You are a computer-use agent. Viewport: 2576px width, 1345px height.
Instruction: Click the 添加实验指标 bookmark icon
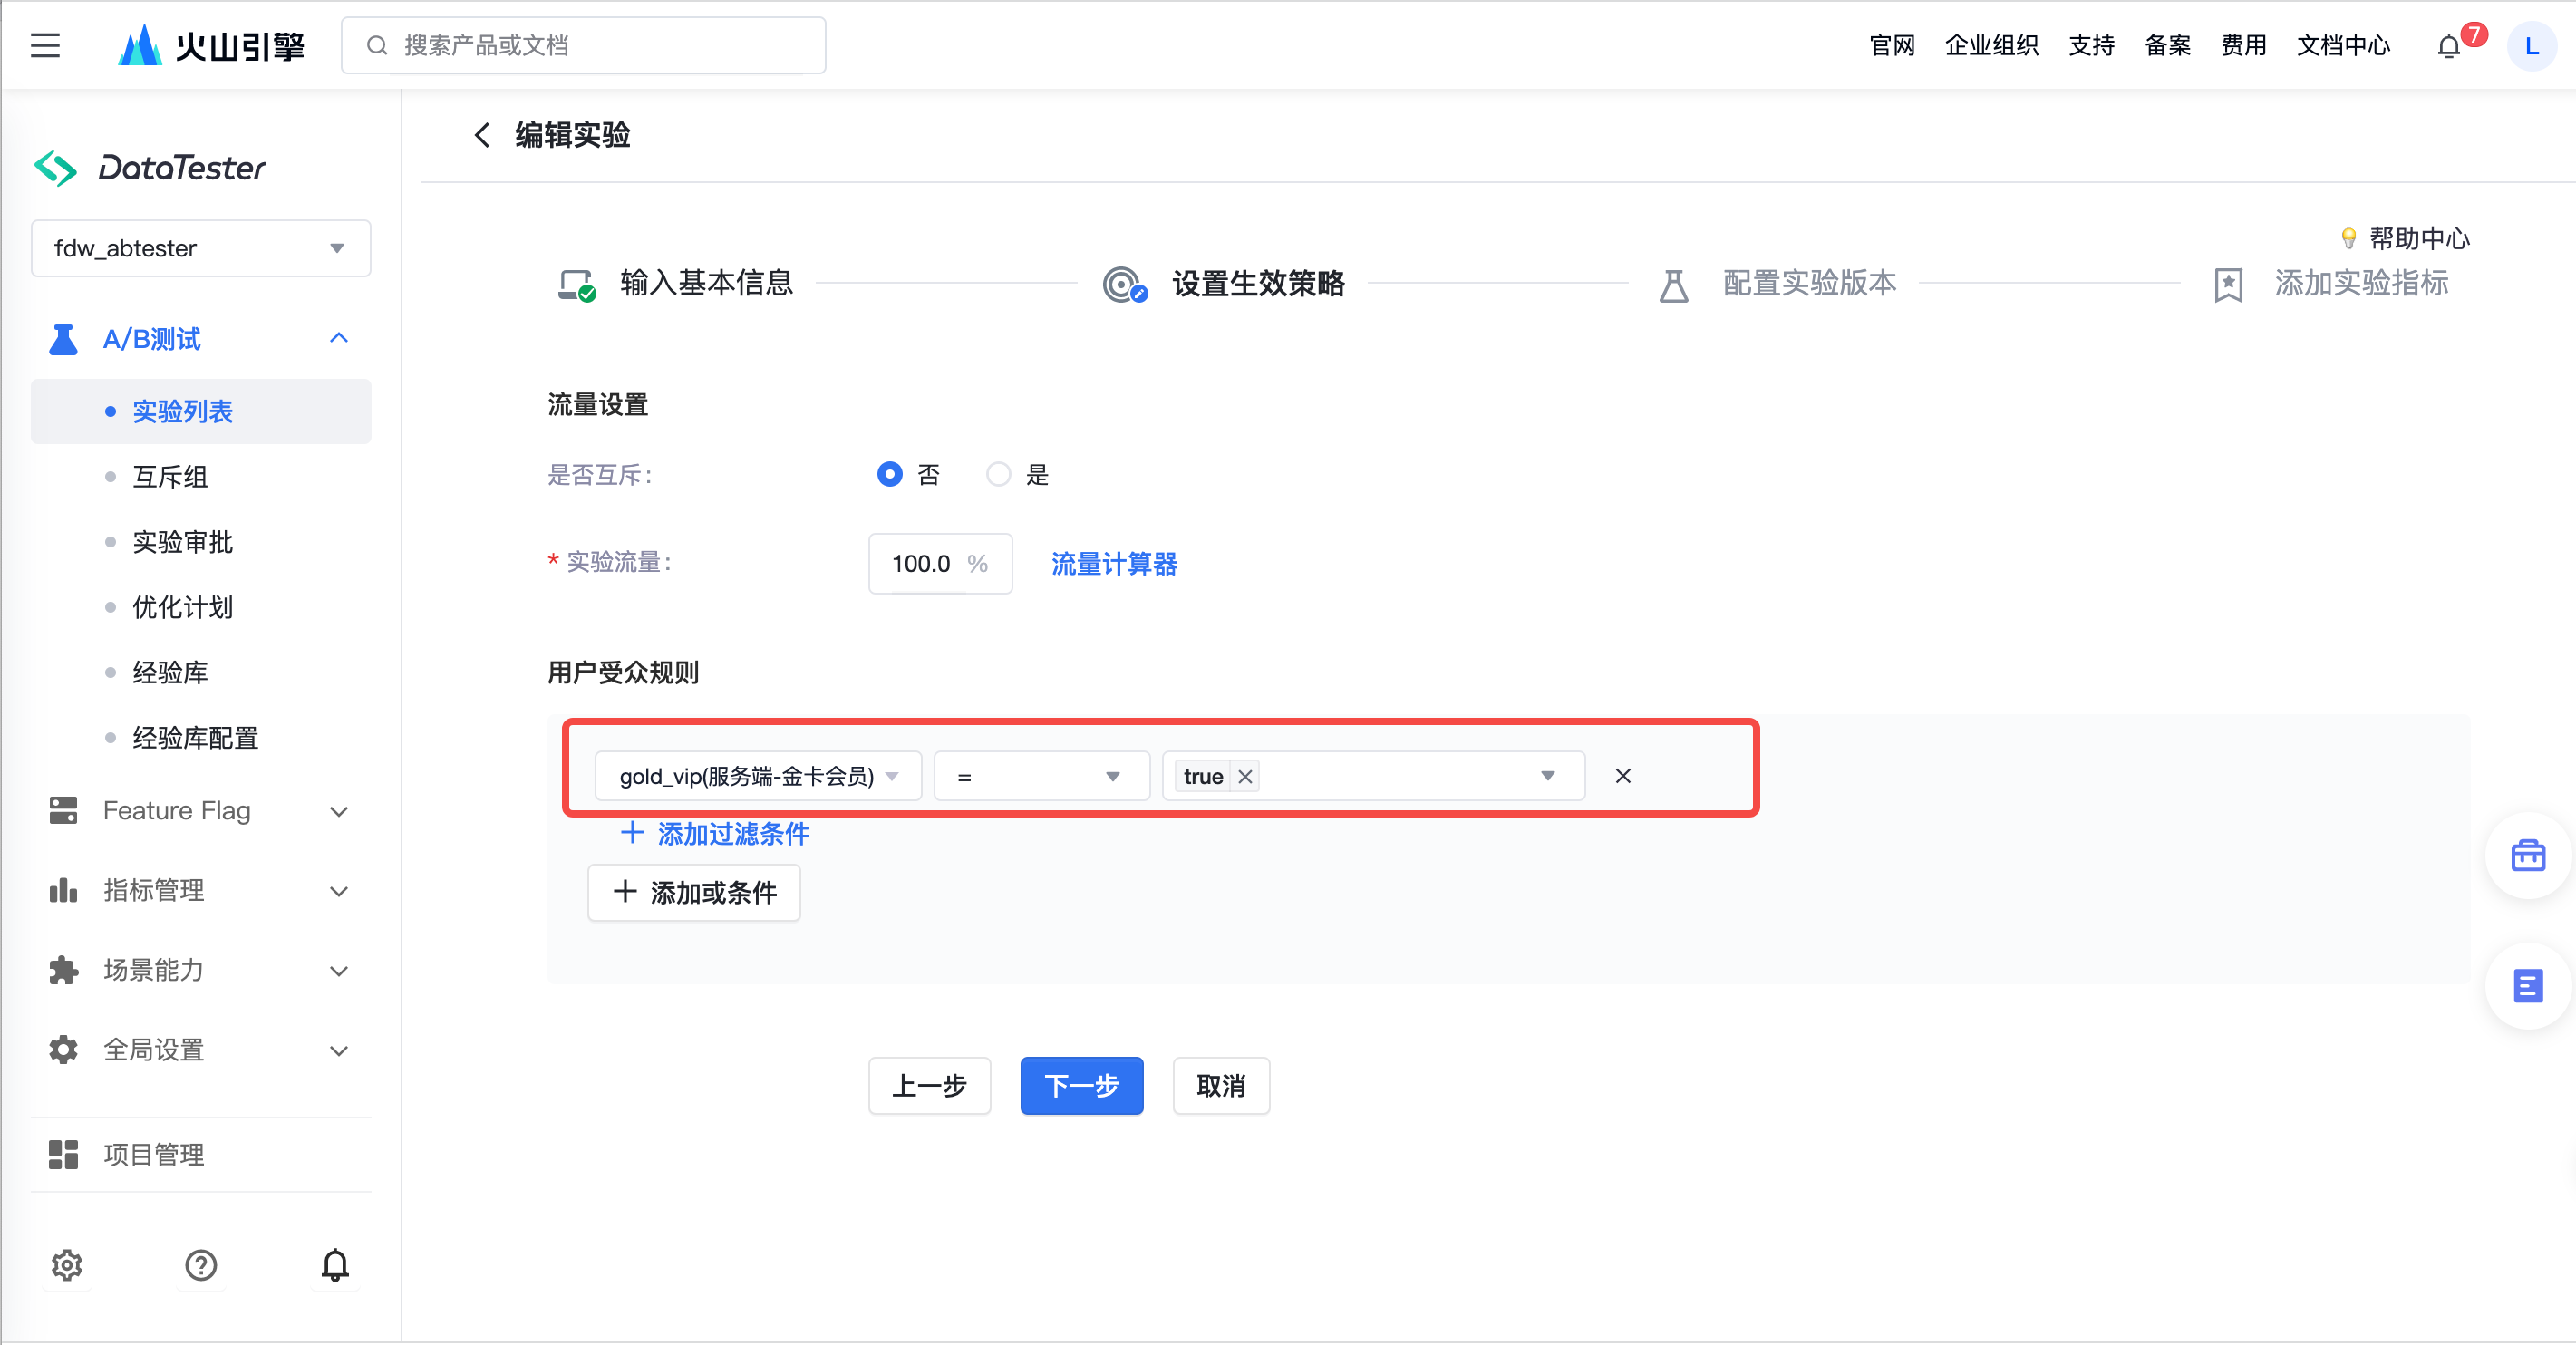point(2228,285)
